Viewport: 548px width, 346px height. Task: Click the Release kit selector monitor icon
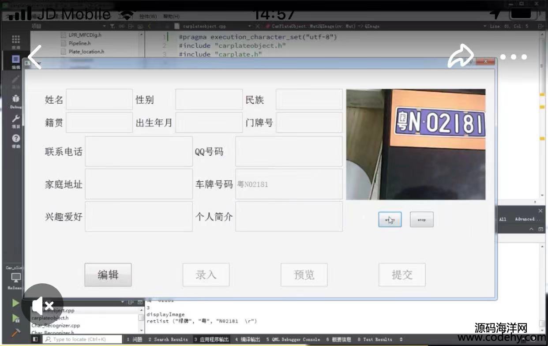tap(16, 278)
